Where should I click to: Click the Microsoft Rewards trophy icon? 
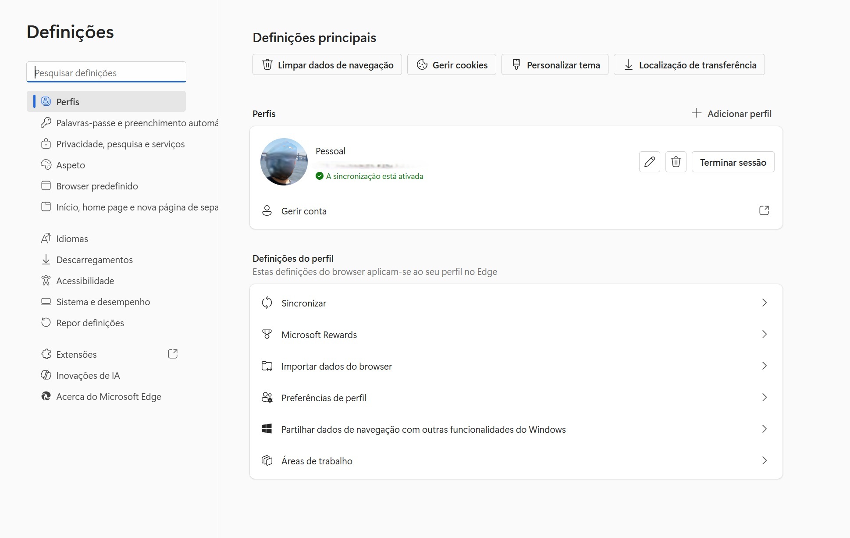coord(267,335)
